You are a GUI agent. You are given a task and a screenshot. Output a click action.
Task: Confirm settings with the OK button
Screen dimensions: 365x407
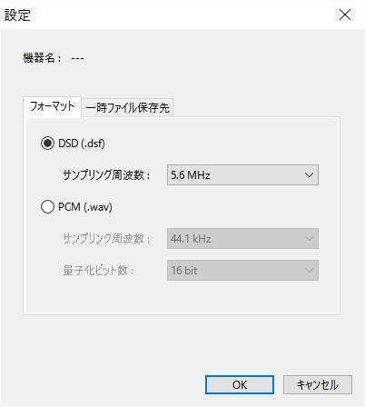click(x=240, y=385)
